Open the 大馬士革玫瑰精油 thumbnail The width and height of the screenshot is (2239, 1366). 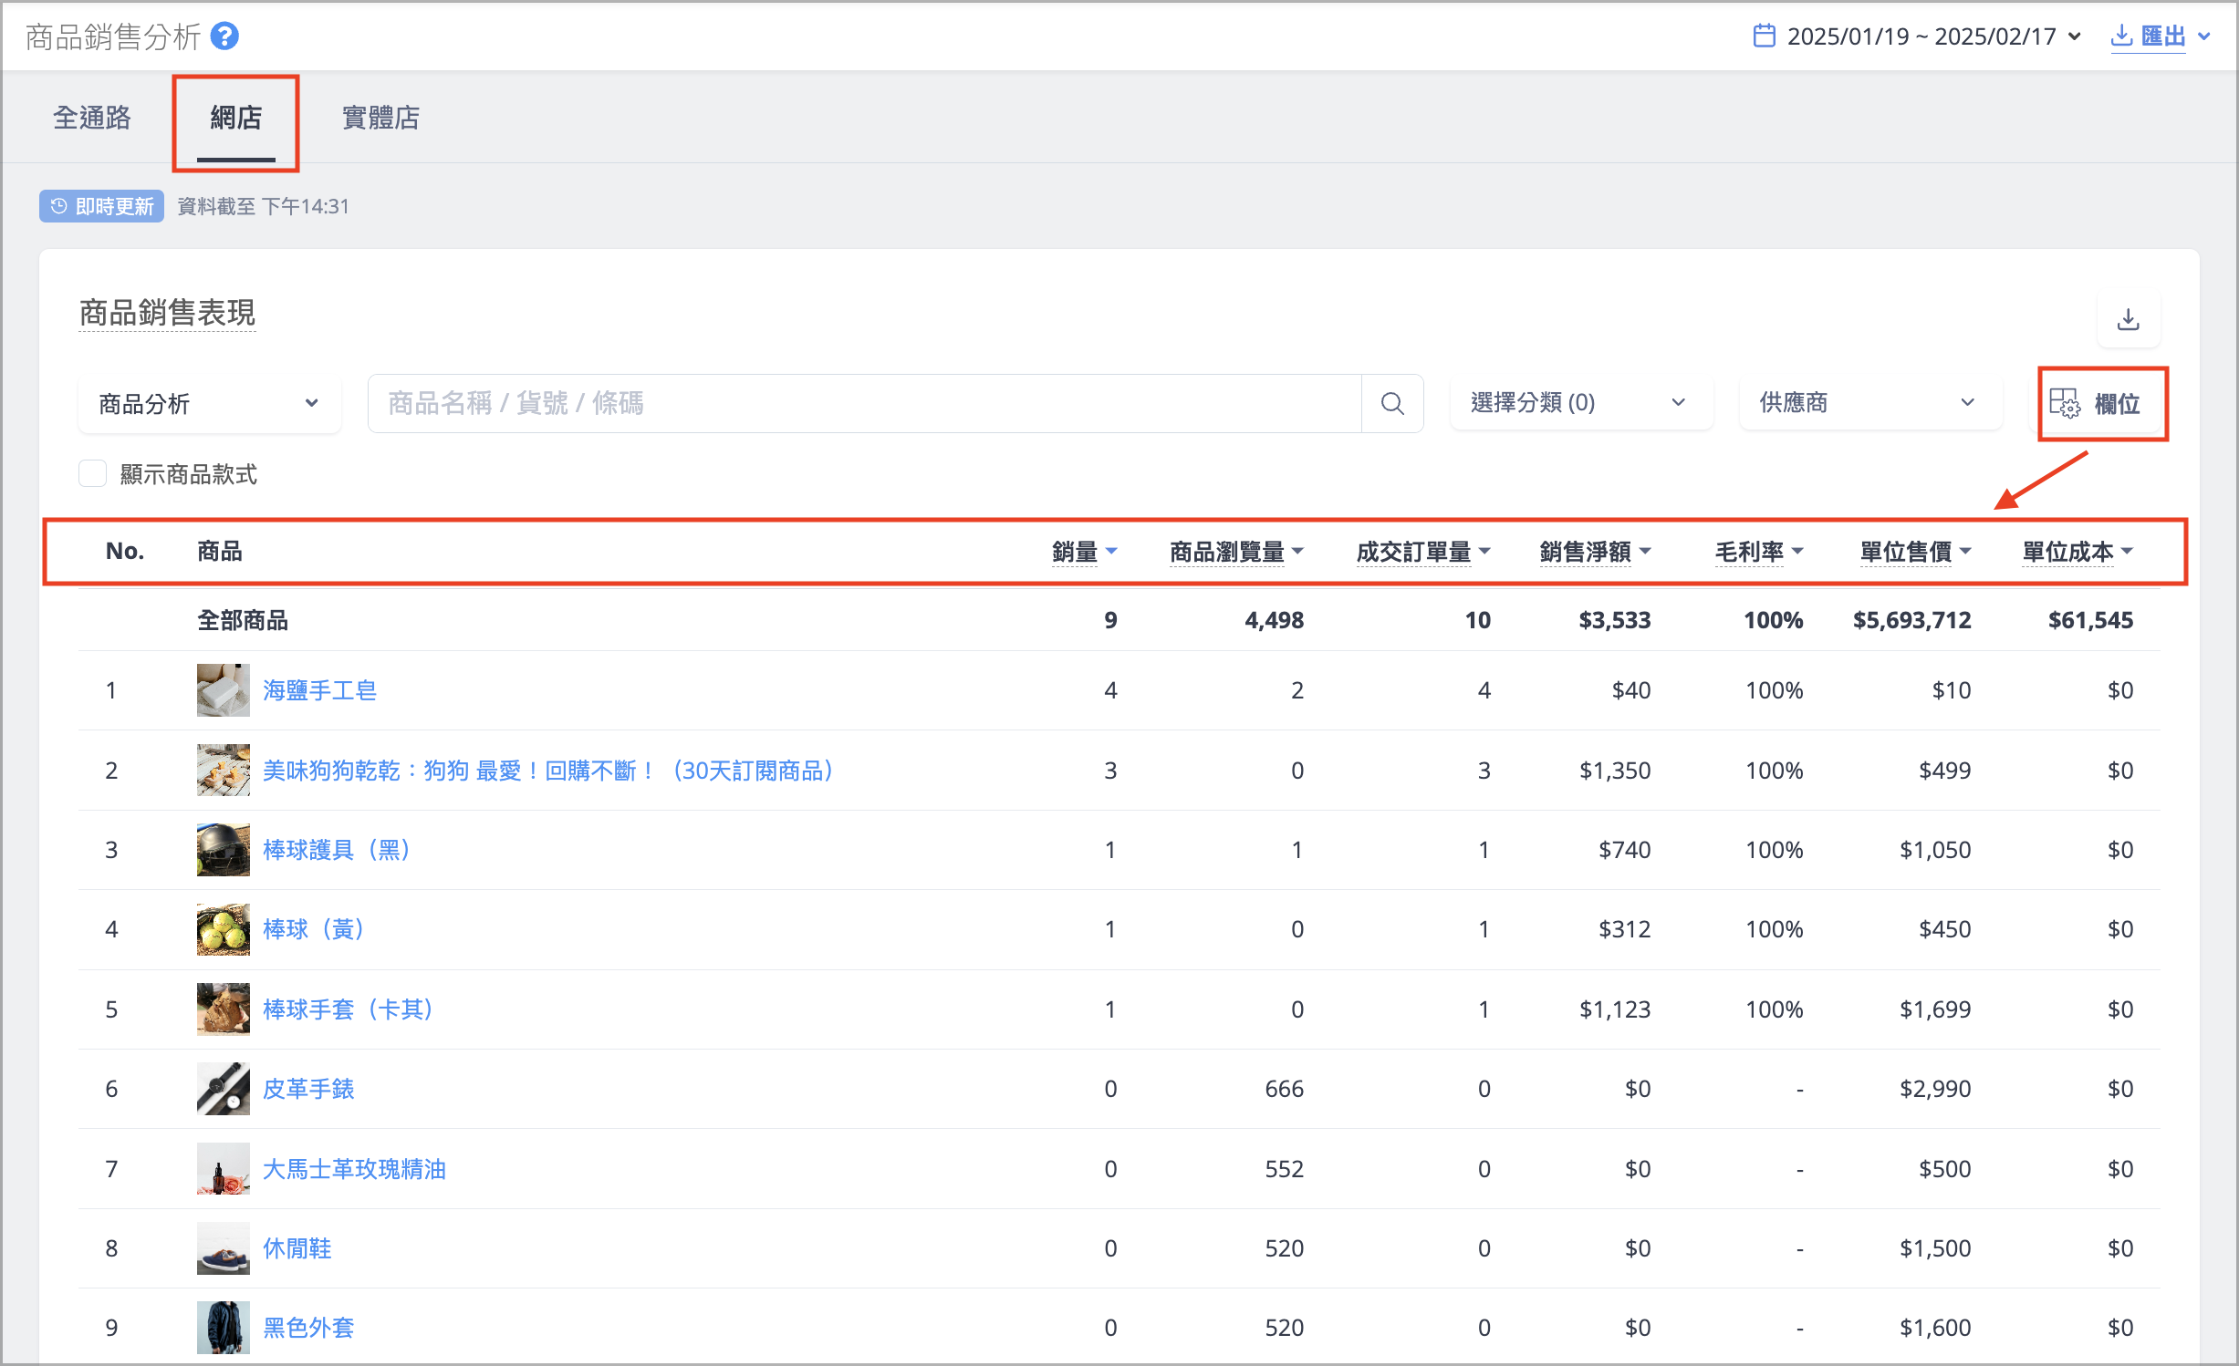pos(223,1169)
